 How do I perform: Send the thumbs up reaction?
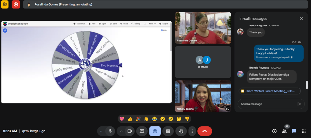pos(130,119)
